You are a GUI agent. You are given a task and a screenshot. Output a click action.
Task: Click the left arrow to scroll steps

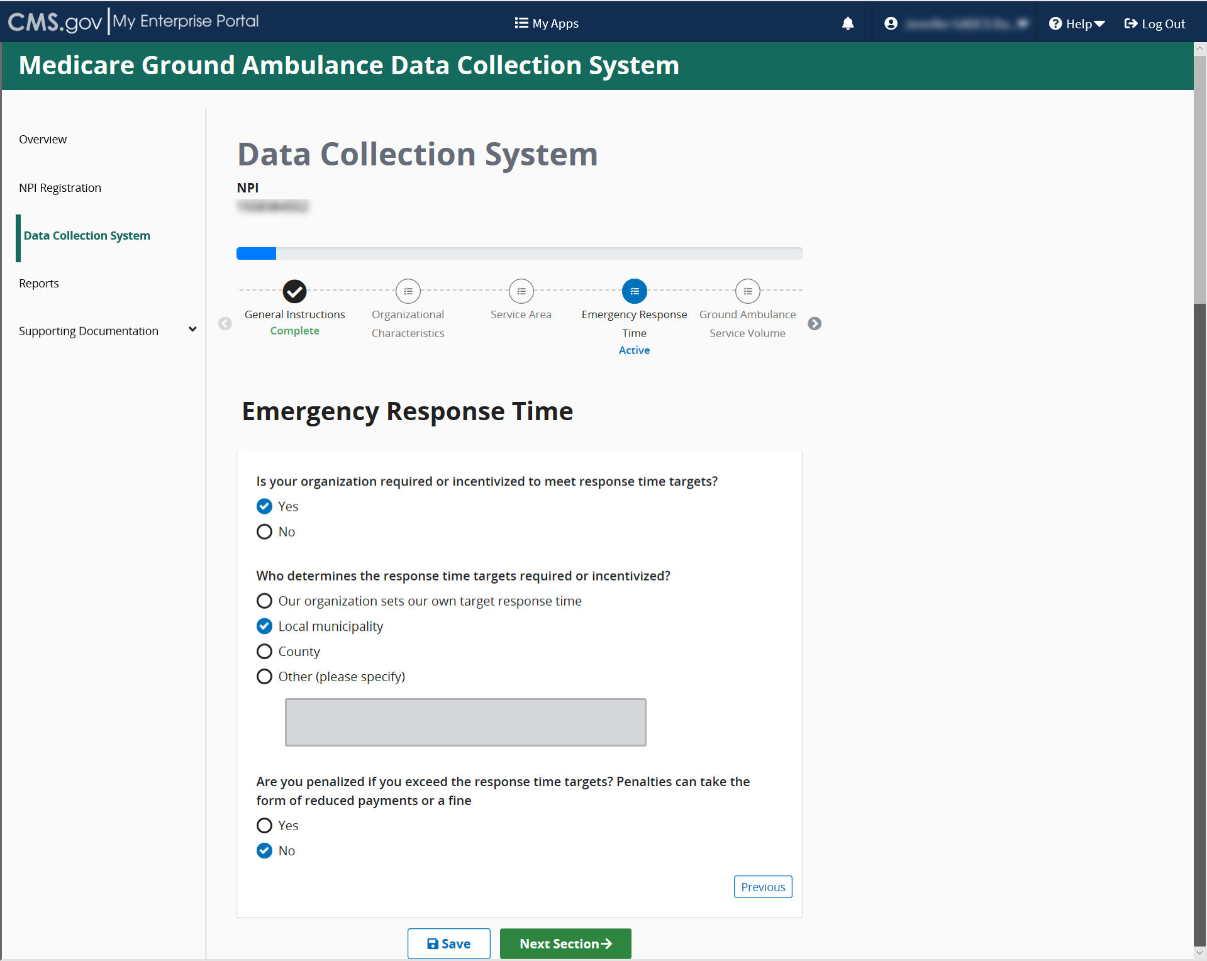coord(225,323)
